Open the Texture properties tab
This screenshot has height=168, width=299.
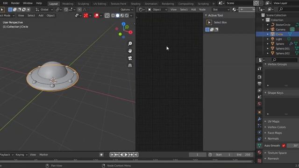259,161
